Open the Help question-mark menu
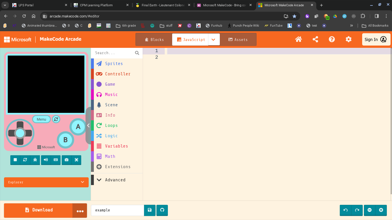The width and height of the screenshot is (392, 220). (332, 40)
